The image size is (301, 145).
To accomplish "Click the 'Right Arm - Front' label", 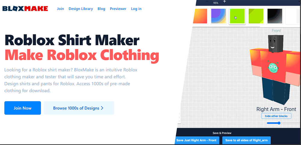I will pos(276,109).
